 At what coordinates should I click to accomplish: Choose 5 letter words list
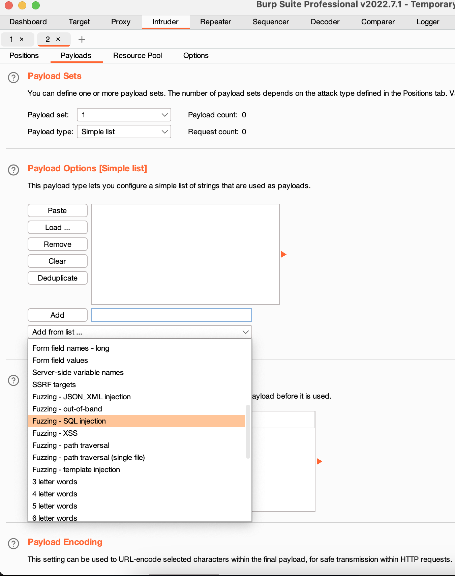(x=137, y=506)
